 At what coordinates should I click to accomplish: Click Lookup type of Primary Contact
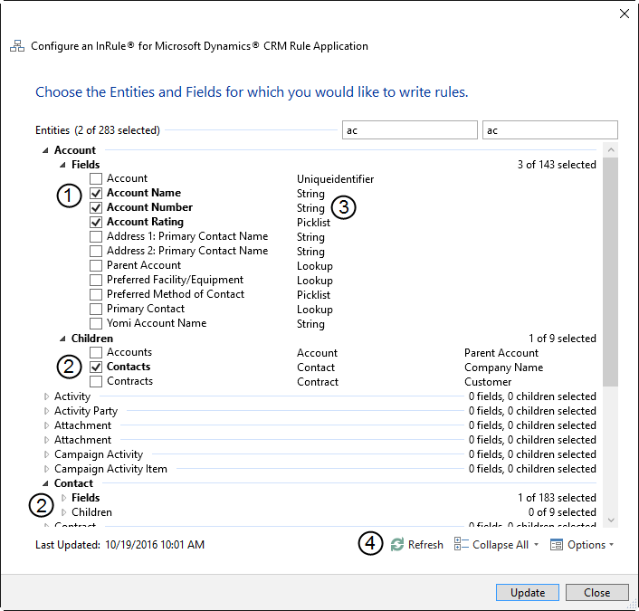tap(315, 310)
